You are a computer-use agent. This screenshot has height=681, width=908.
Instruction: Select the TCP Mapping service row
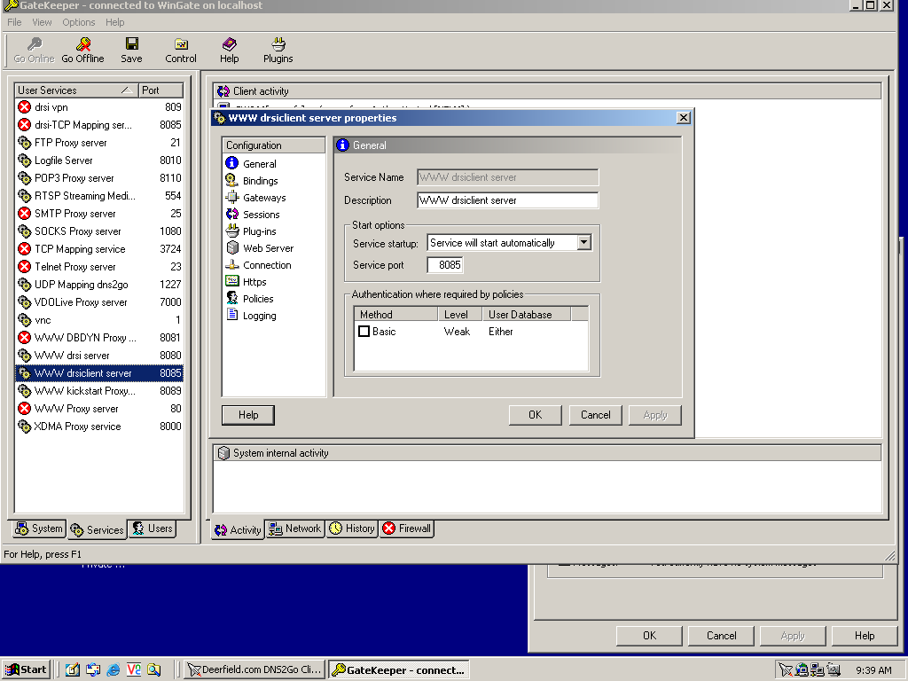coord(99,249)
